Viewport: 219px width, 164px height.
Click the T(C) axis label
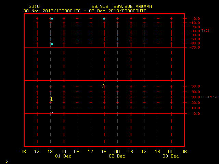click(x=205, y=30)
